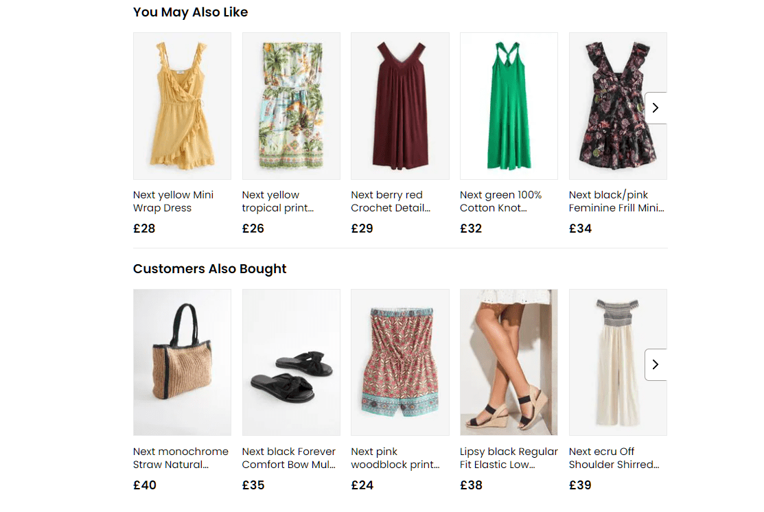Open the Lipsy black wedge sandals product
This screenshot has width=764, height=512.
(x=509, y=362)
